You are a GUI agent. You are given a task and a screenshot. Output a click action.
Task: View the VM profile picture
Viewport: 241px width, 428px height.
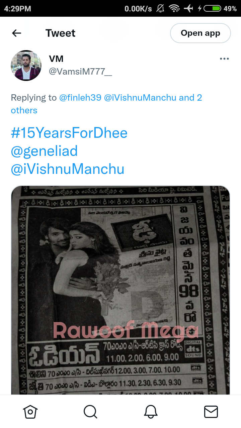tap(26, 66)
